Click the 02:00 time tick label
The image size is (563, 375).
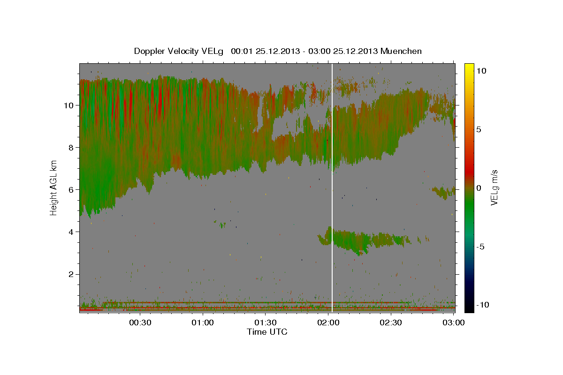point(328,323)
